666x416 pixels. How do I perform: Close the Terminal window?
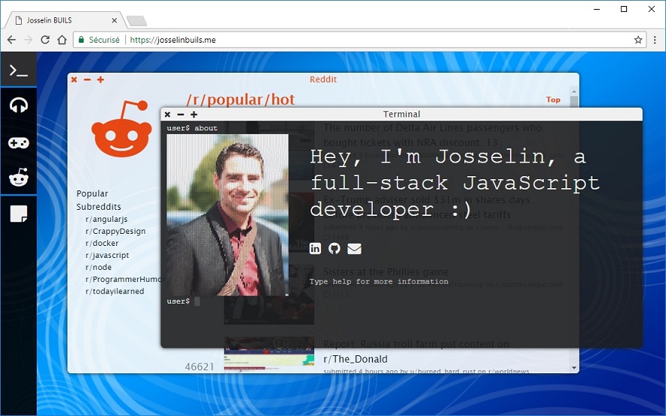pos(167,114)
